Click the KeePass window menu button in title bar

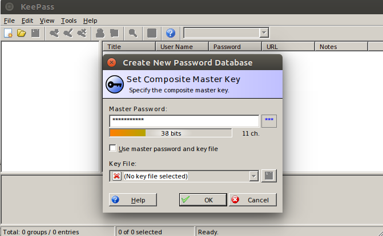(9, 7)
